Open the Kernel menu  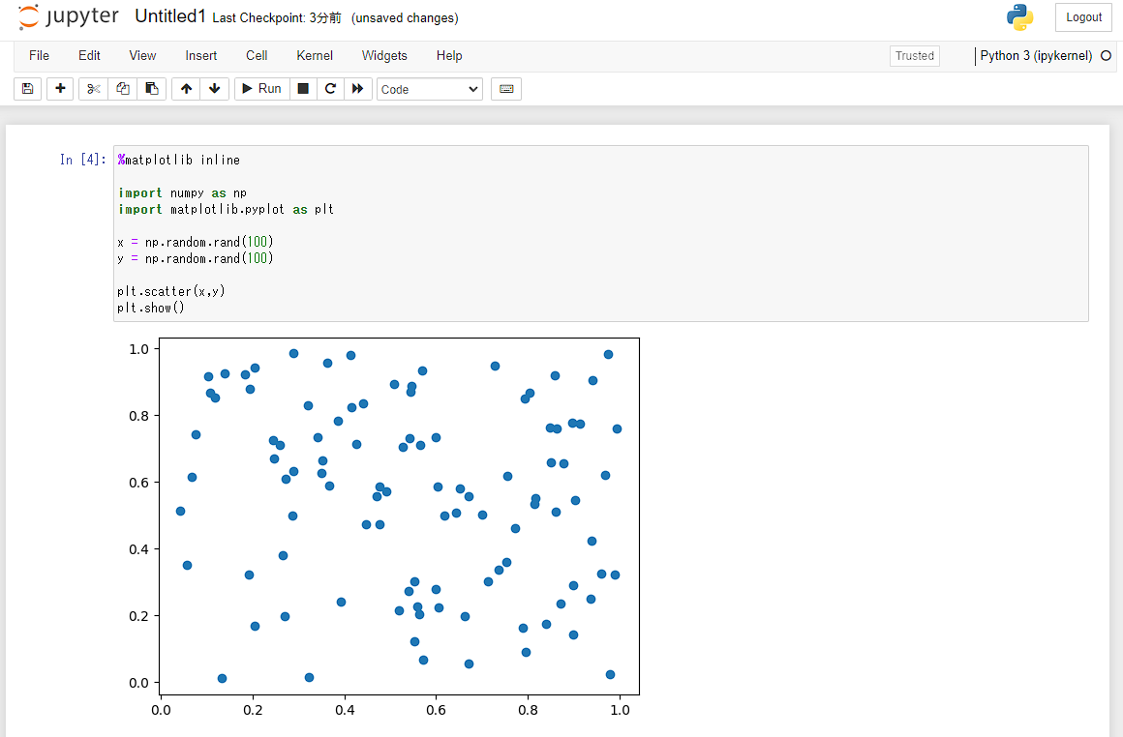[x=315, y=56]
